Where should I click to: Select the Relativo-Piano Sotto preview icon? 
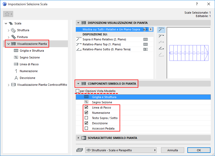pos(161,48)
